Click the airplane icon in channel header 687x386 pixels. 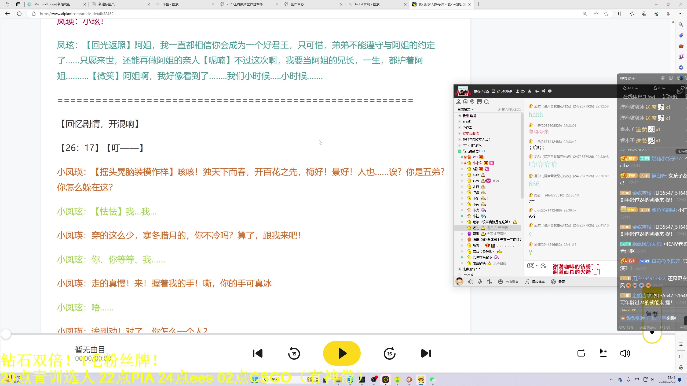tap(536, 91)
